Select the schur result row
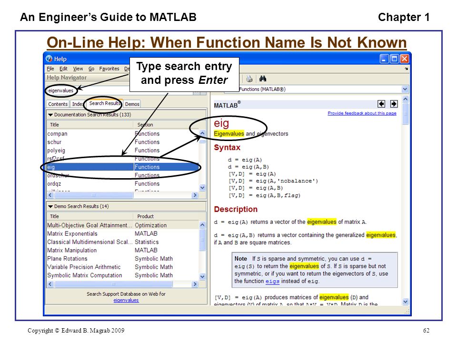Image resolution: width=457 pixels, height=343 pixels. tap(122, 142)
